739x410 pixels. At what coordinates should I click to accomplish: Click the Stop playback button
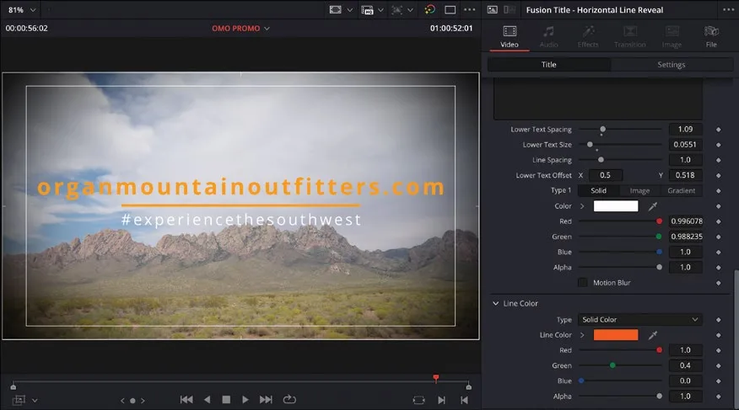point(226,400)
